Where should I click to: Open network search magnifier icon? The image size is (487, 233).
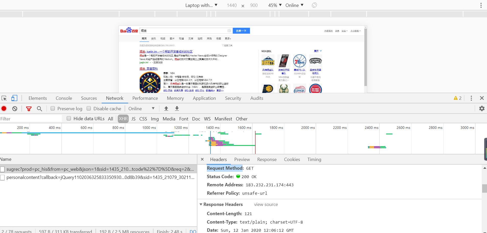tap(39, 109)
